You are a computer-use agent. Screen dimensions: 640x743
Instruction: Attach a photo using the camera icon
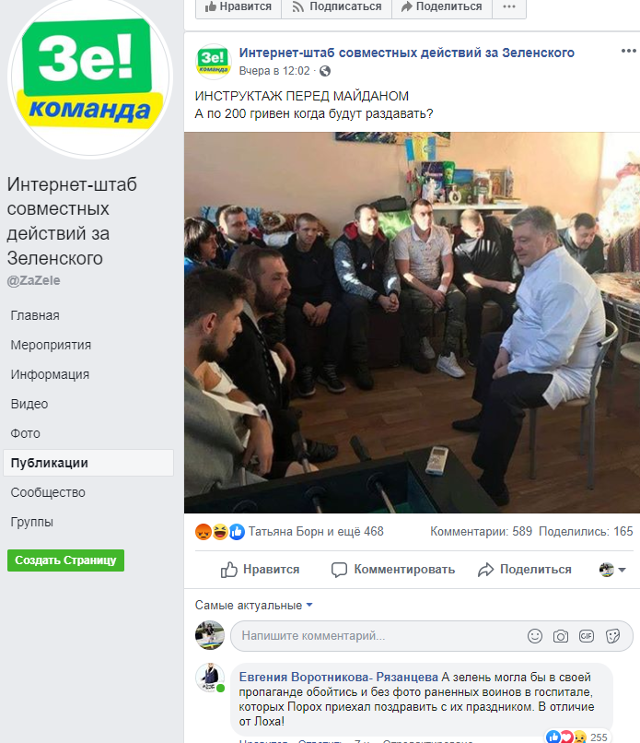[x=561, y=636]
